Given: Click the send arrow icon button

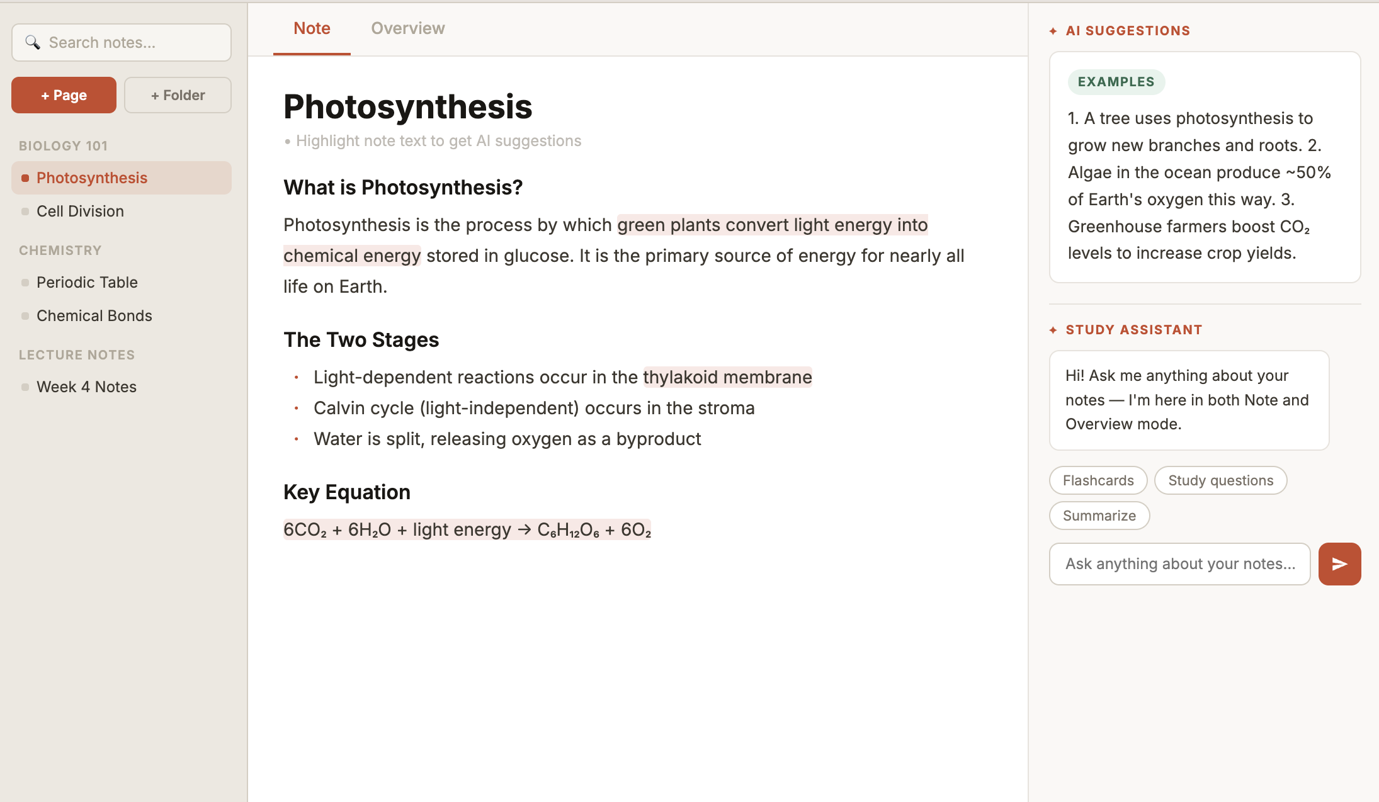Looking at the screenshot, I should coord(1339,564).
